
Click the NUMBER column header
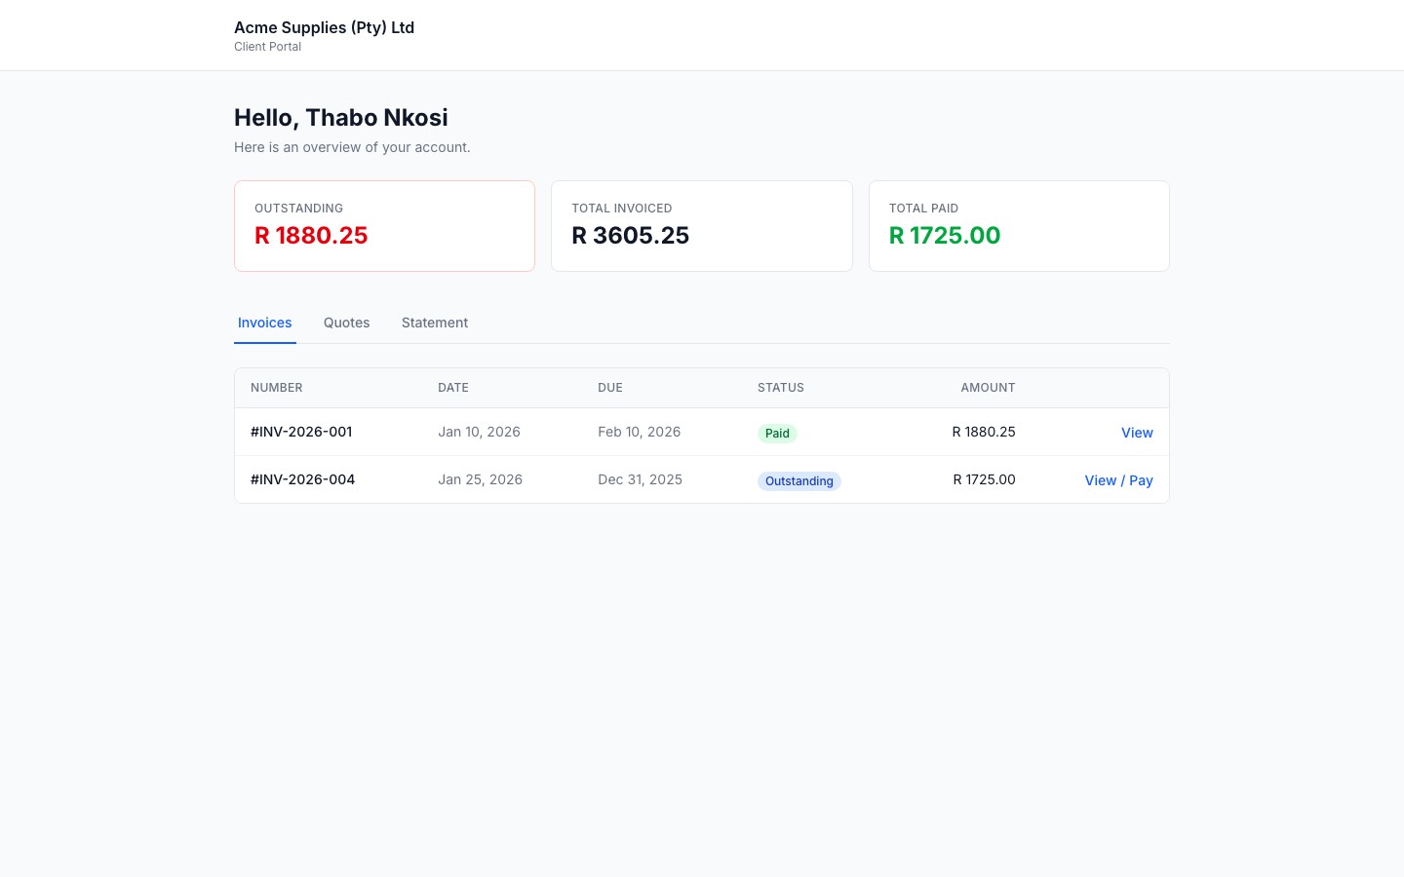point(276,387)
